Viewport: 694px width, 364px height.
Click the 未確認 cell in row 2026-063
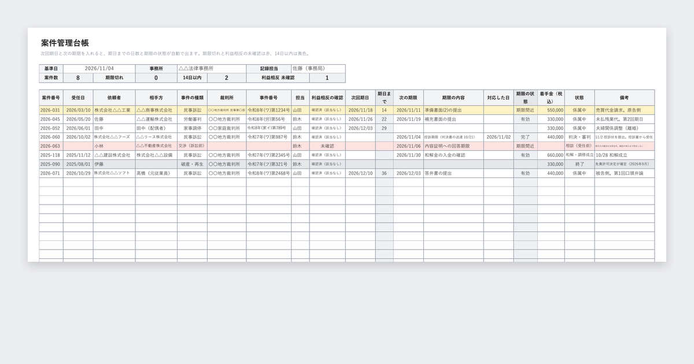327,146
